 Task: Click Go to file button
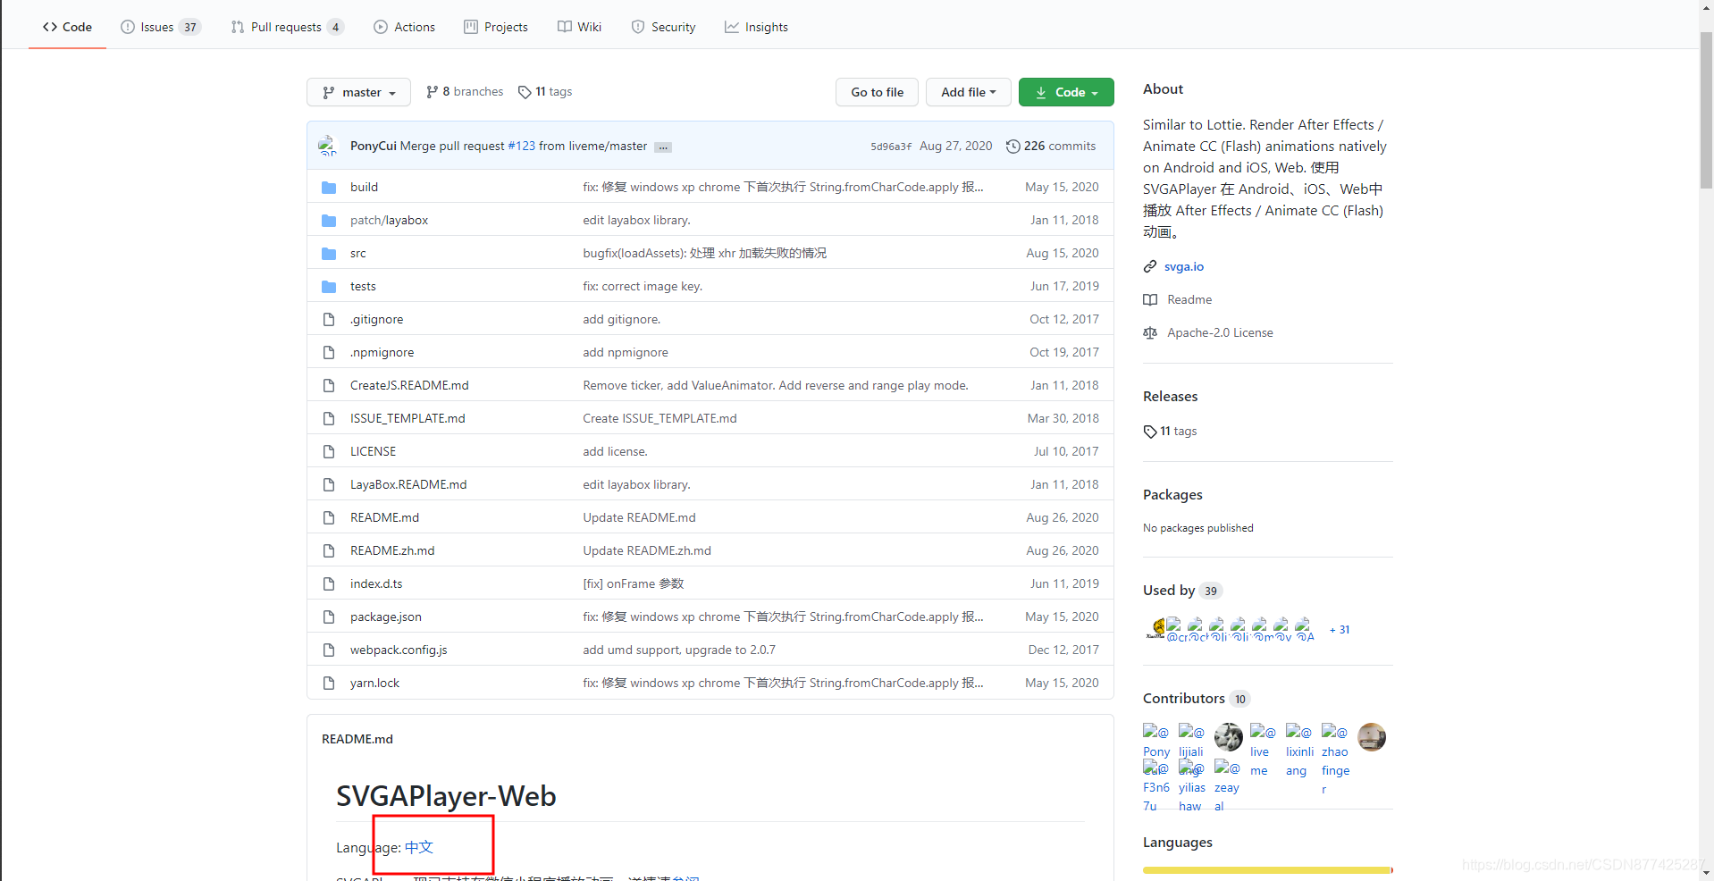[x=877, y=92]
